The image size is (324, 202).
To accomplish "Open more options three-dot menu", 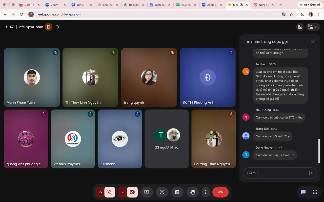I will (206, 192).
